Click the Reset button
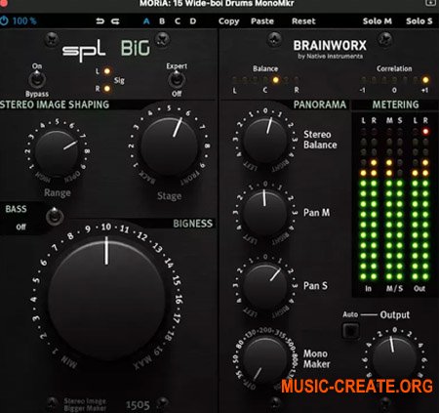This screenshot has width=439, height=413. pyautogui.click(x=303, y=21)
